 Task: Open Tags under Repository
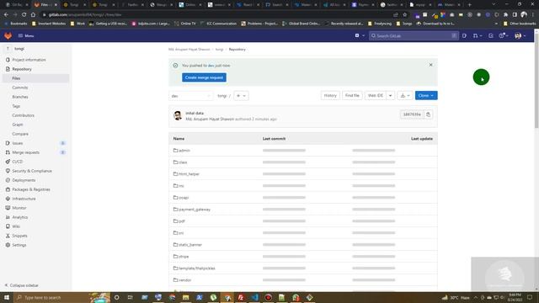[16, 106]
